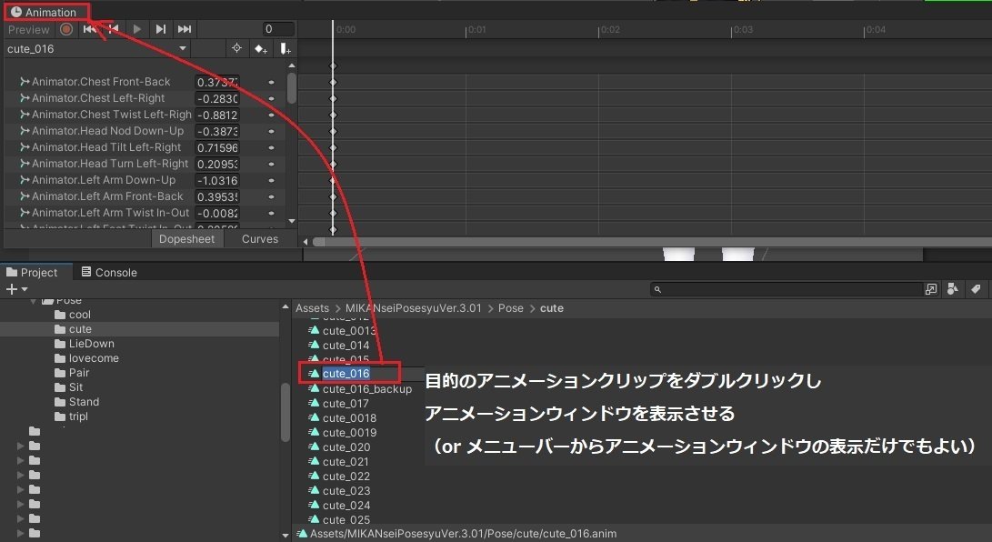The image size is (992, 542).
Task: Click the cute_023 clip icon
Action: [314, 491]
